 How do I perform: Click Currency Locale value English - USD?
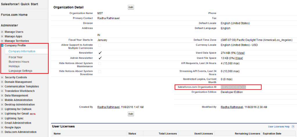click(239, 45)
